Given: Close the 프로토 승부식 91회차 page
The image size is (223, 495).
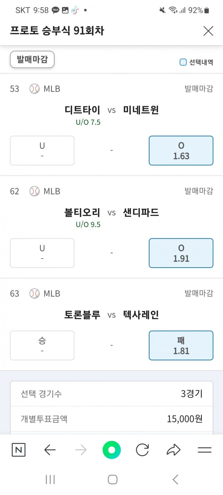Looking at the screenshot, I should pos(208,31).
